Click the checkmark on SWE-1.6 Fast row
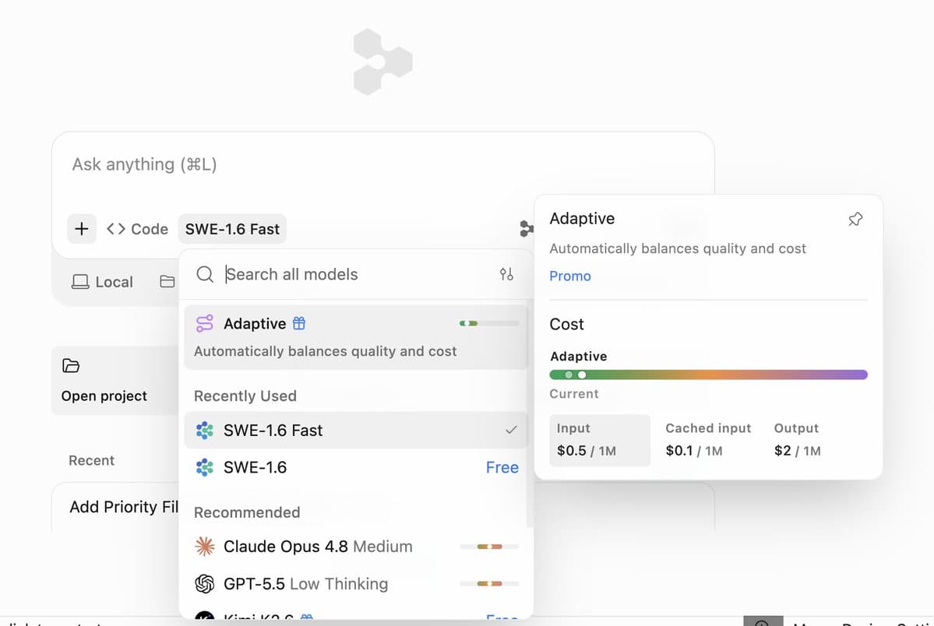This screenshot has width=934, height=626. (x=511, y=430)
